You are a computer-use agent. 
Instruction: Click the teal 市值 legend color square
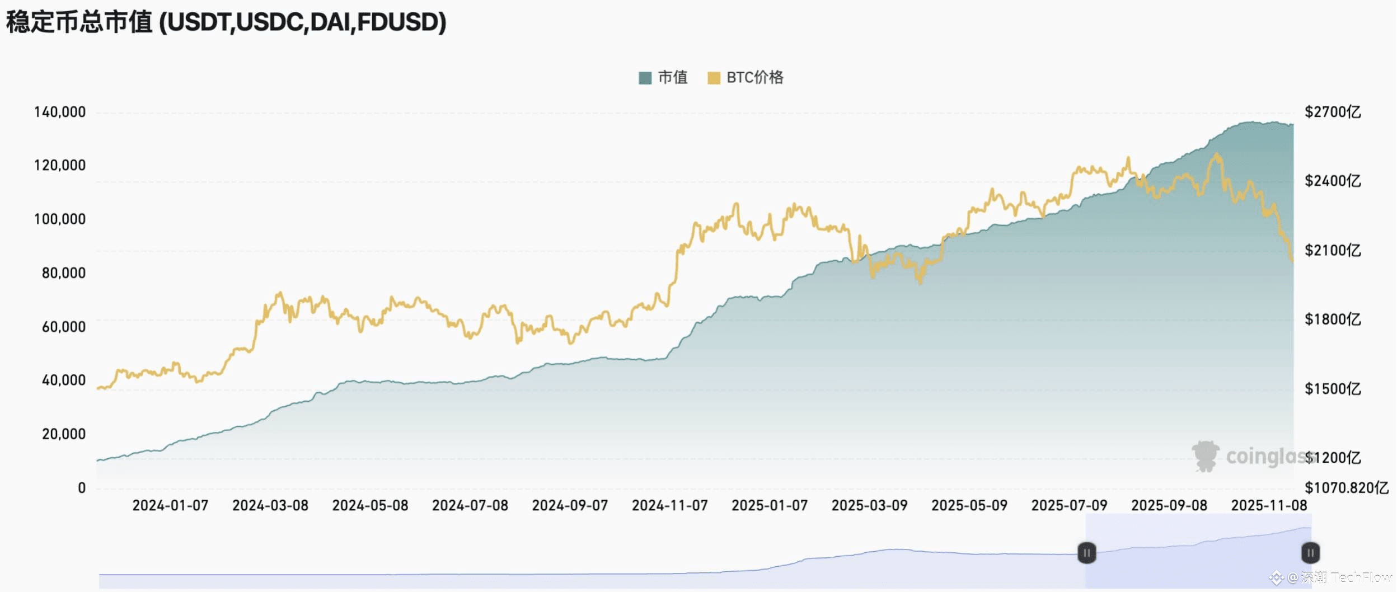(x=645, y=78)
